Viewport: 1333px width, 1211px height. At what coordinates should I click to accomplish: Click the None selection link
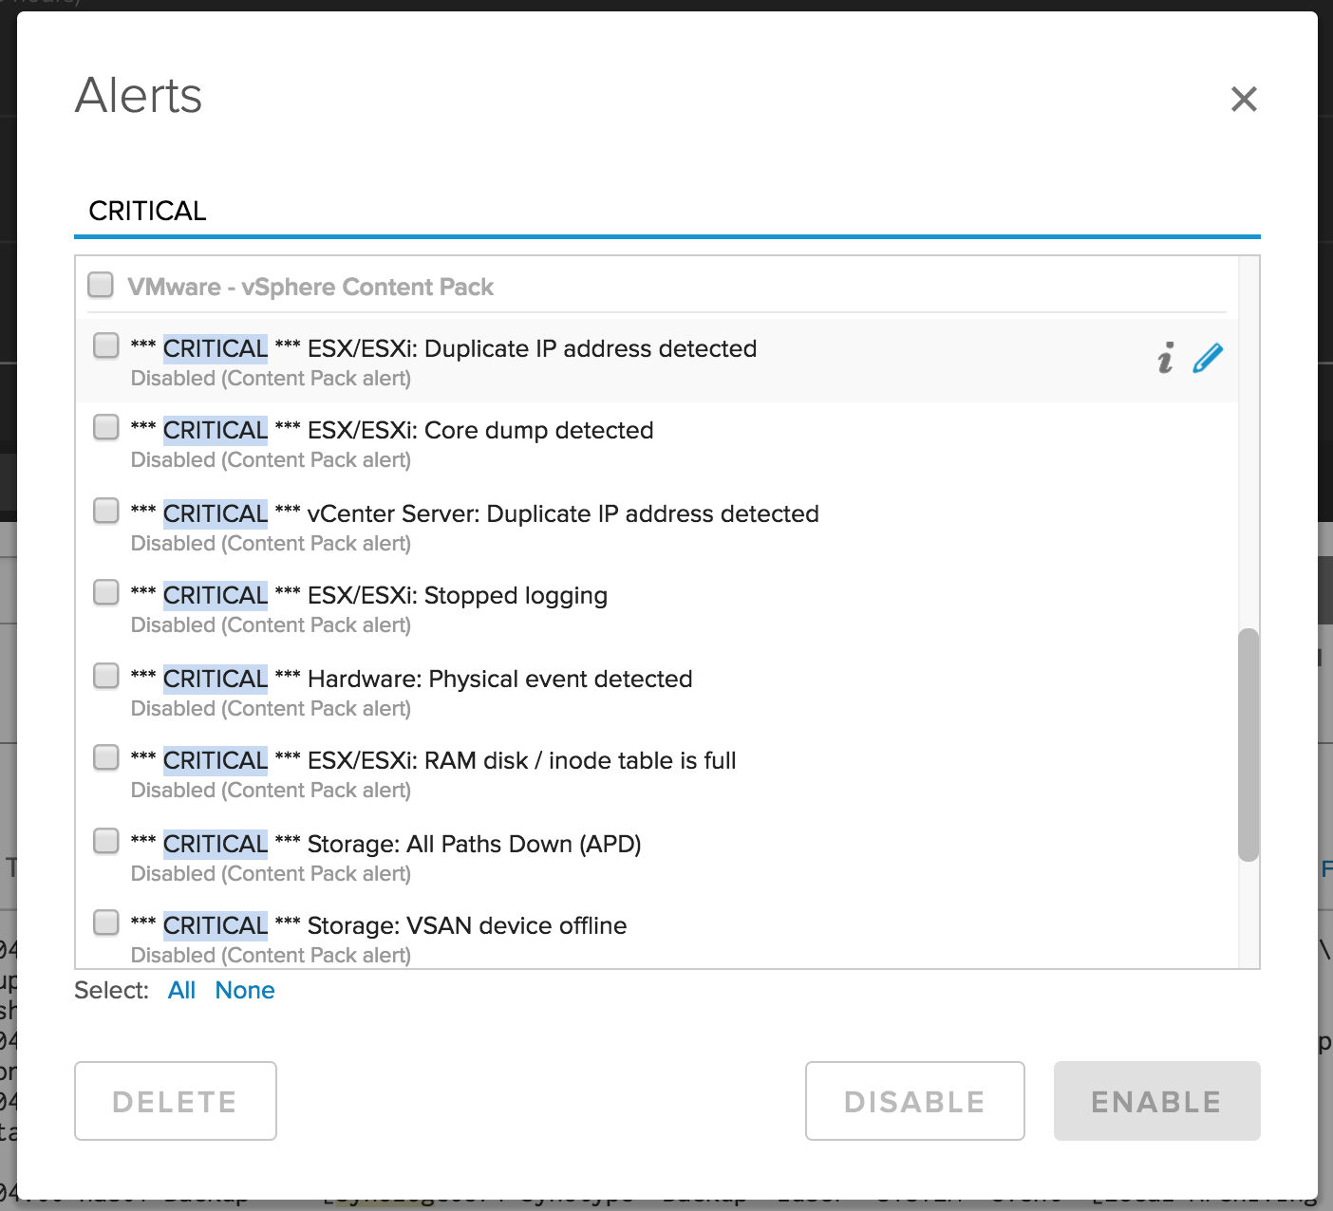pyautogui.click(x=245, y=991)
